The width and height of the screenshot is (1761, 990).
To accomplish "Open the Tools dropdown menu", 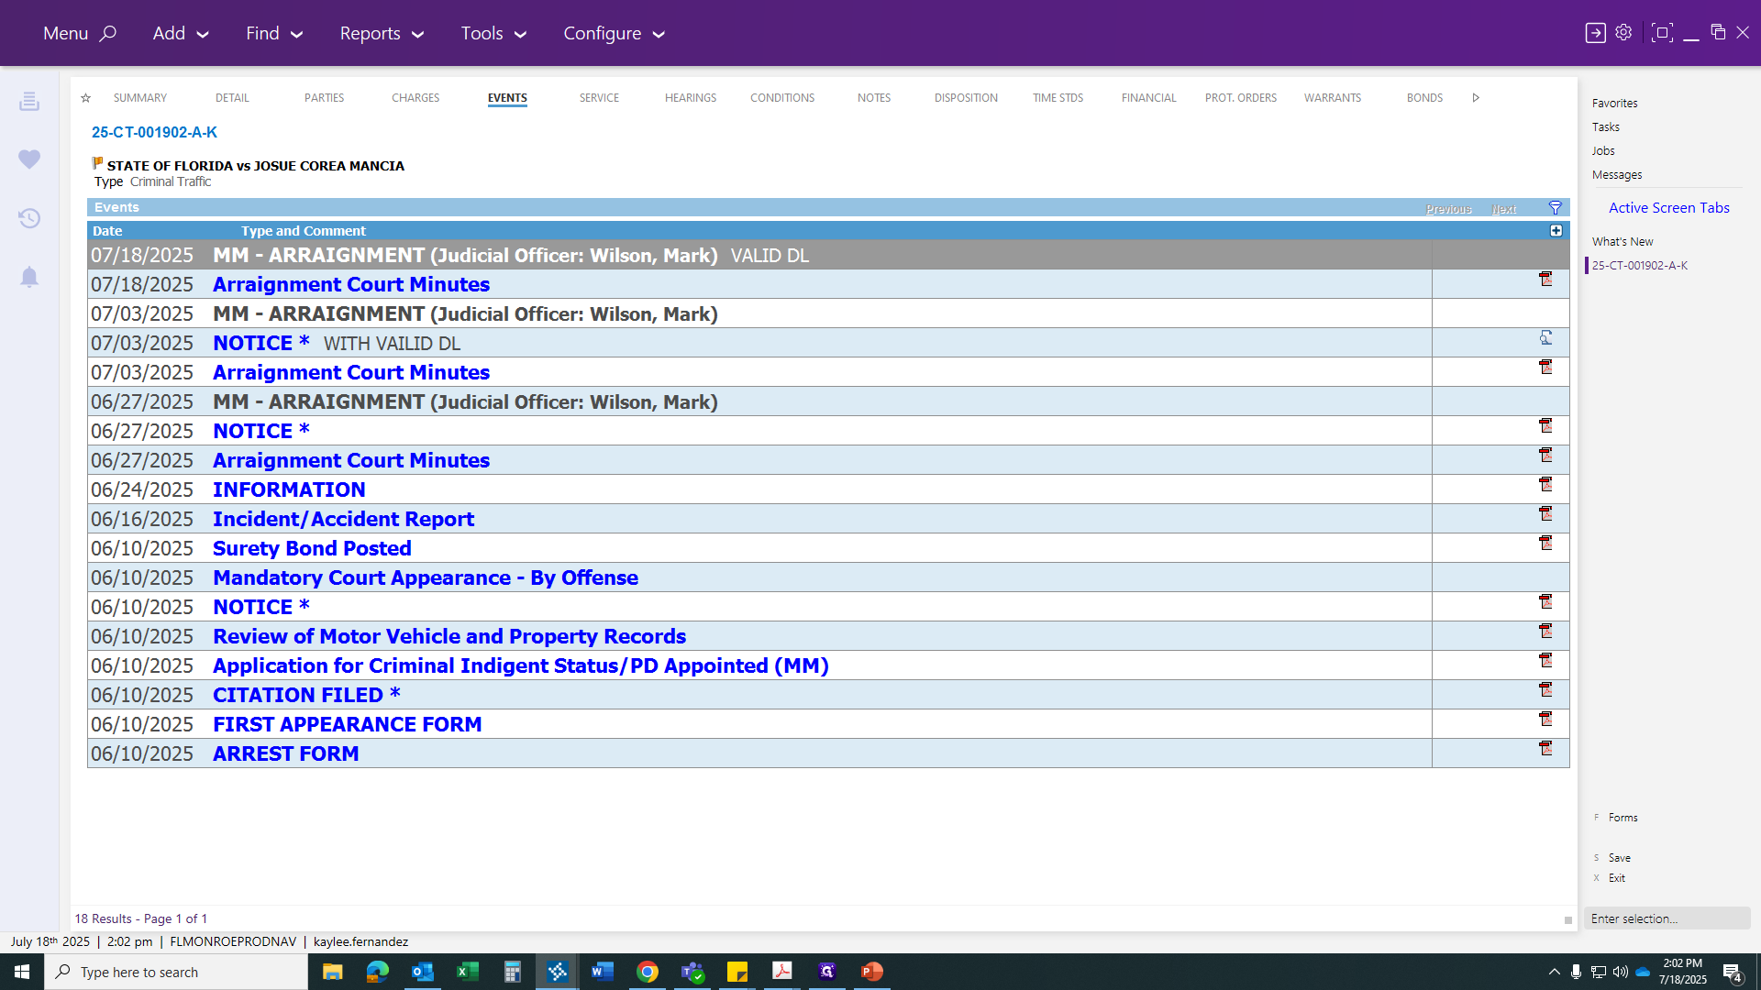I will (x=493, y=34).
